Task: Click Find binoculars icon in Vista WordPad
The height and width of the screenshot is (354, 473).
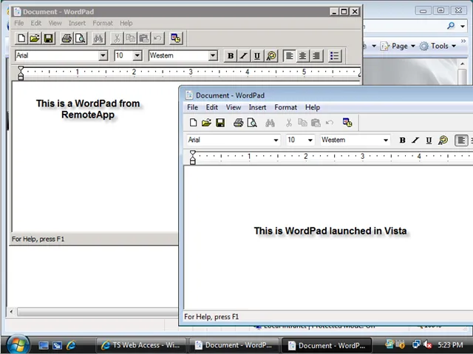Action: tap(270, 123)
